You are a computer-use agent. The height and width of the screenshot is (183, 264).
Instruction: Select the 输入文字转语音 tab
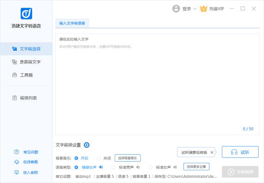pyautogui.click(x=72, y=23)
